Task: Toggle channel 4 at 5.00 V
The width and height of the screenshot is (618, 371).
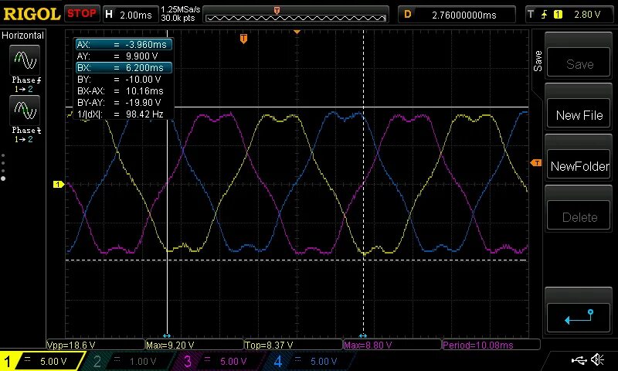Action: click(311, 361)
